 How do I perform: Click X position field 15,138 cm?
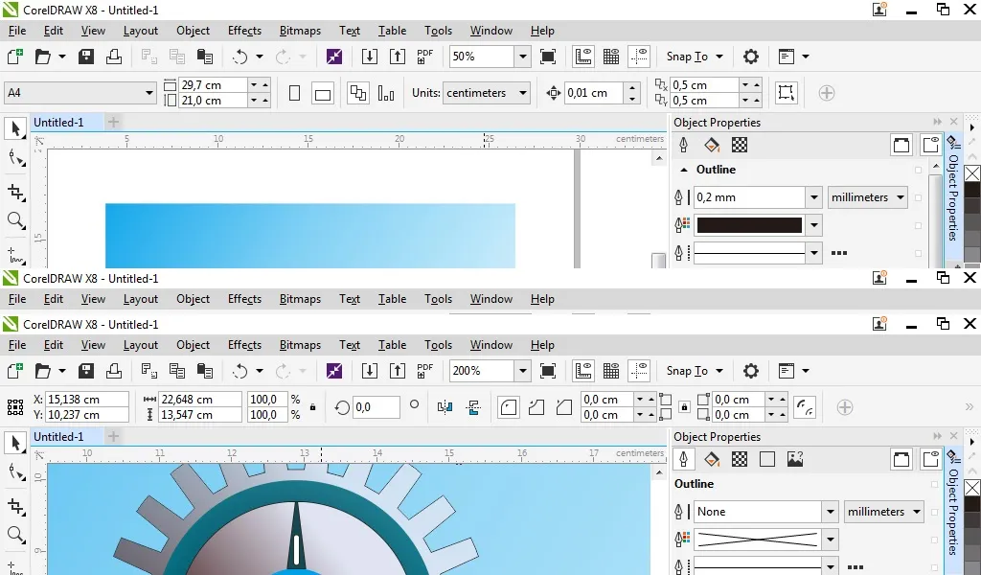click(x=87, y=400)
